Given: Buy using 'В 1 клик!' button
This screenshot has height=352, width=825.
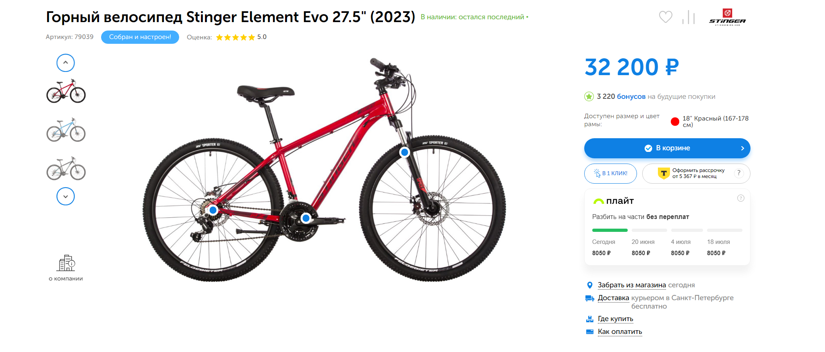Looking at the screenshot, I should [x=610, y=173].
